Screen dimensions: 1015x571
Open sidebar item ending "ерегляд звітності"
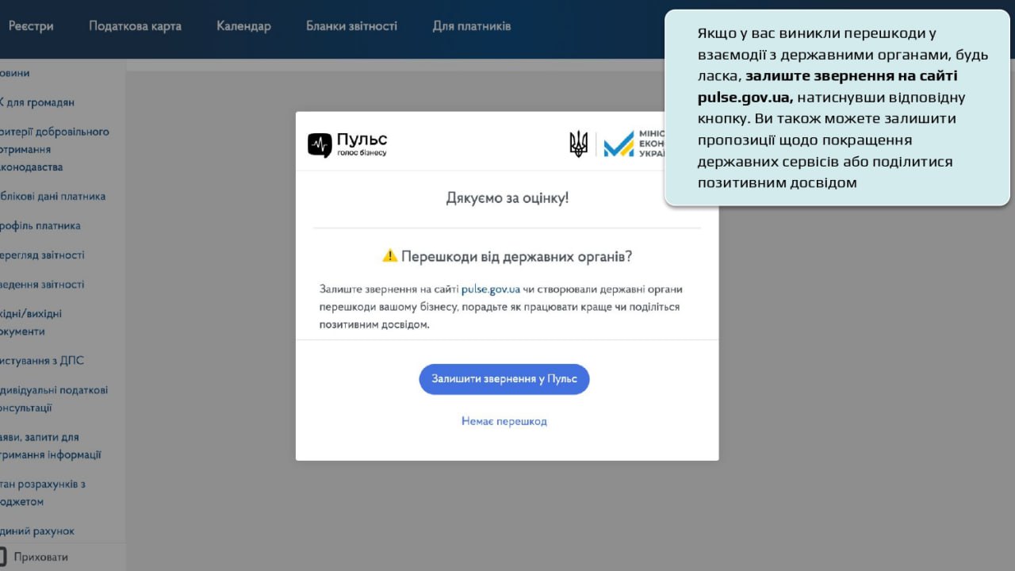42,255
